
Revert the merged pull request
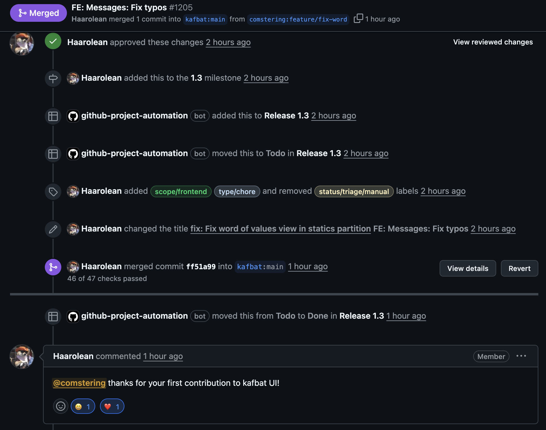[519, 268]
